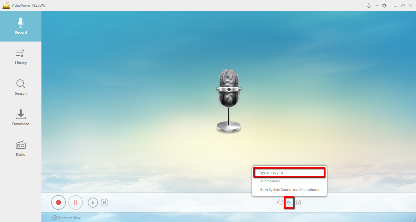The height and width of the screenshot is (222, 416).
Task: Open the Download panel
Action: pyautogui.click(x=20, y=118)
